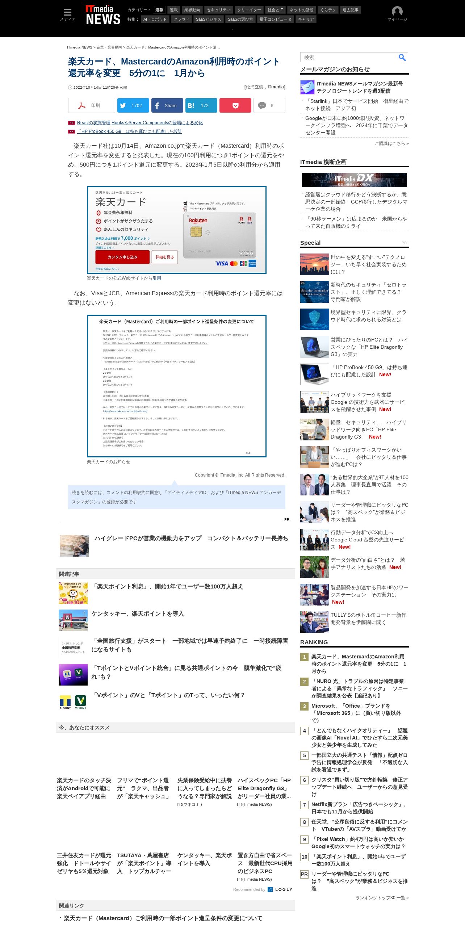Screen dimensions: 465x930
Task: Click the mail magazine envelope icon
Action: click(307, 87)
